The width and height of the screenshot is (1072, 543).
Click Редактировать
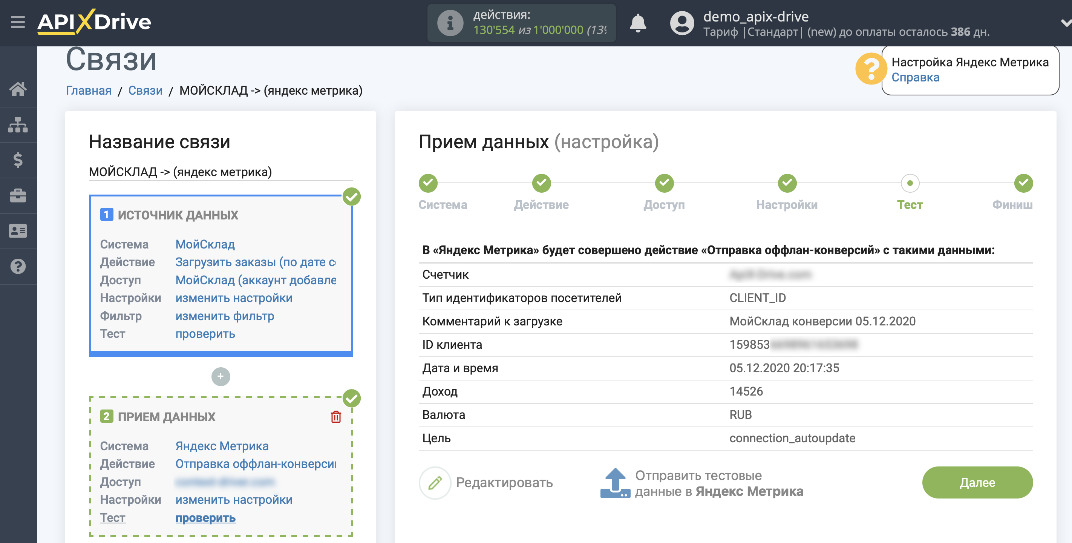[x=504, y=483]
